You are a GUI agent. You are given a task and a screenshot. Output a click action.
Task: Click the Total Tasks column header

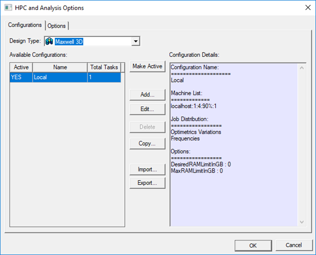click(x=104, y=67)
